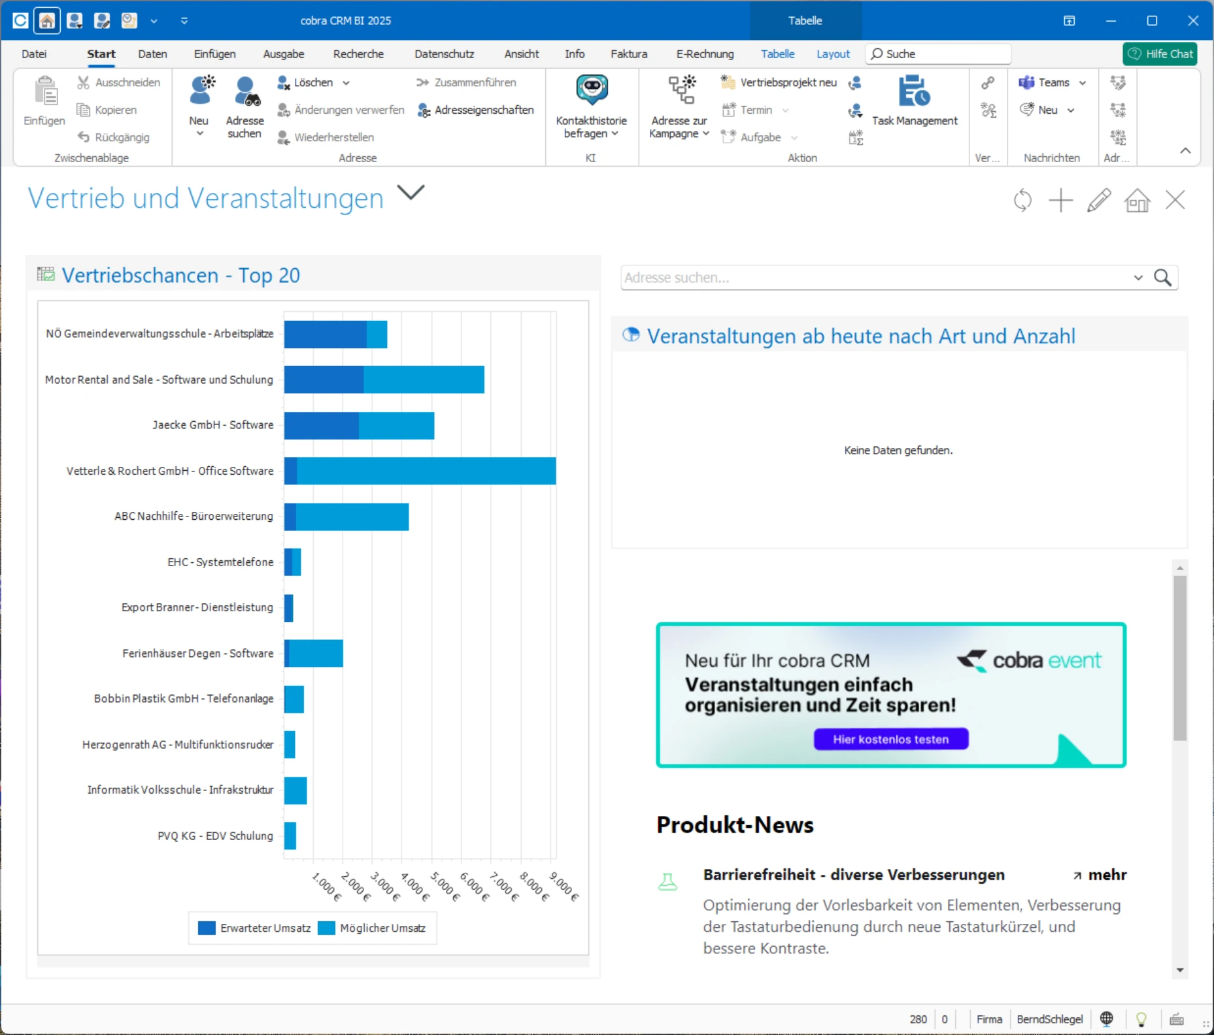Viewport: 1214px width, 1035px height.
Task: Click the lightbulb icon in the status bar
Action: (1141, 1019)
